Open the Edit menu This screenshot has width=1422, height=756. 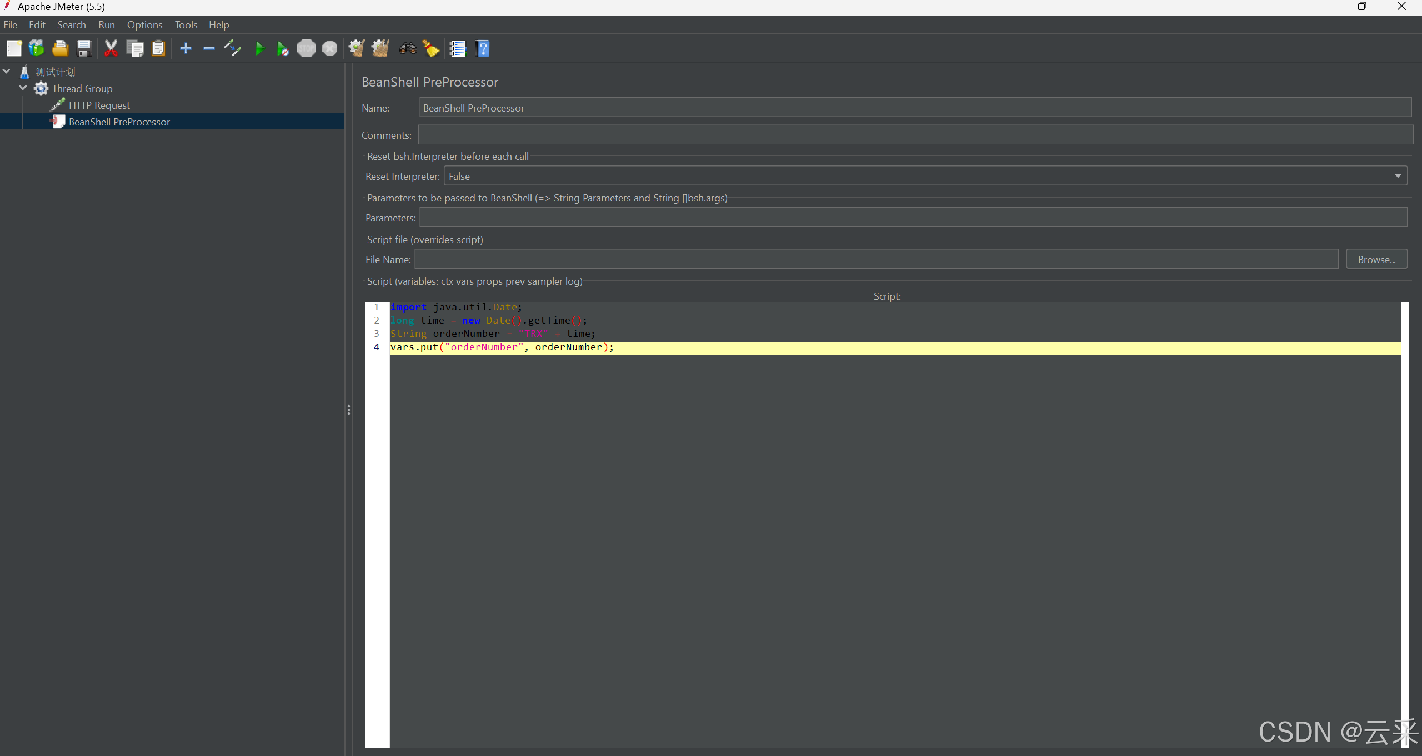click(x=37, y=25)
